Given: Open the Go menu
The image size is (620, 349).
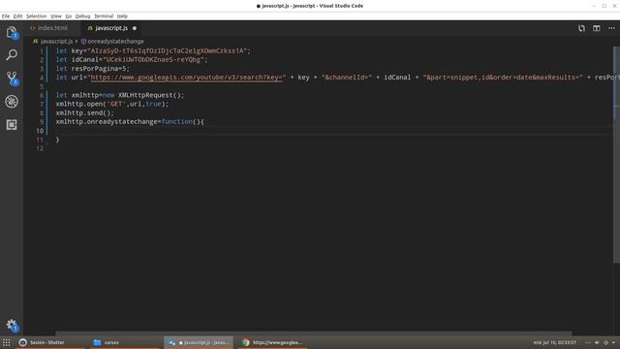Looking at the screenshot, I should 69,16.
